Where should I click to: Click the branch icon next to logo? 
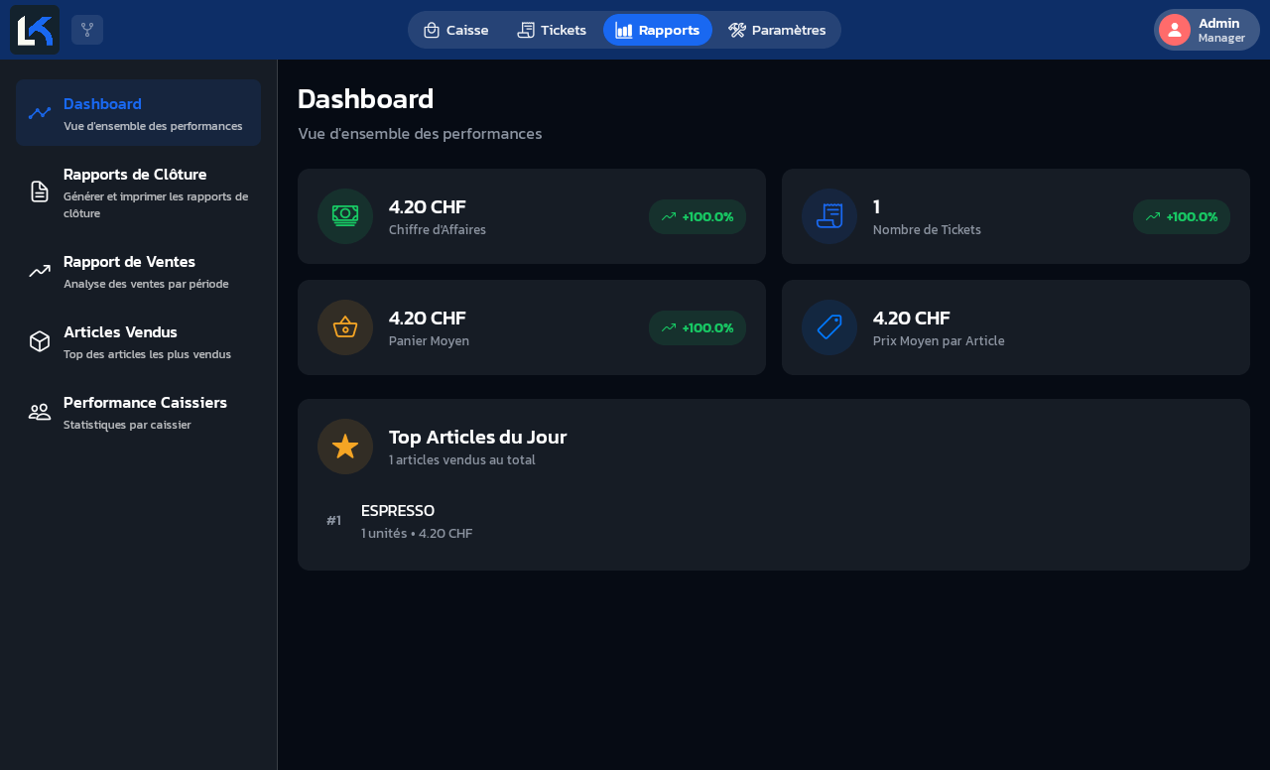(87, 30)
